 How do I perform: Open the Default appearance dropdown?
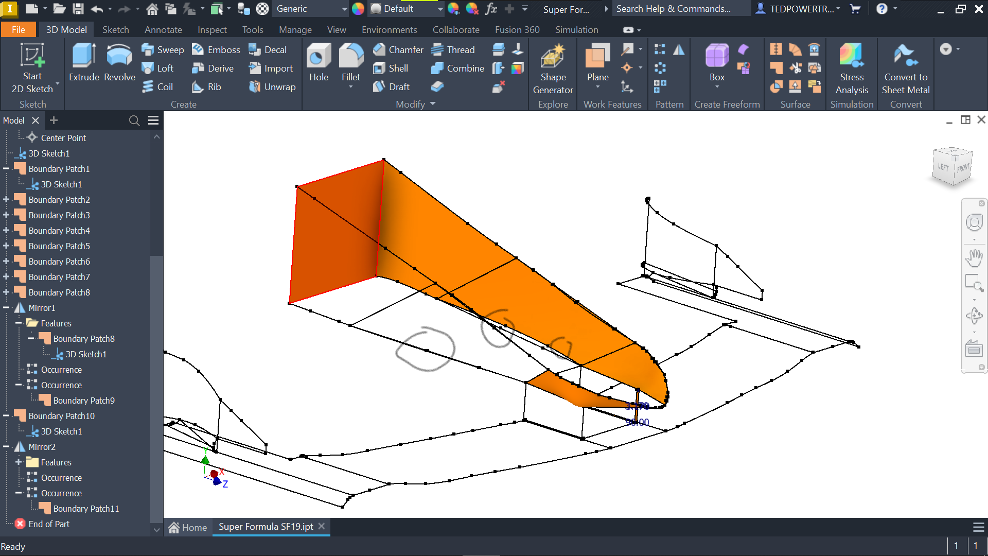tap(440, 9)
